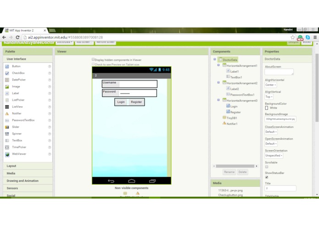Select Checkupbutton.png in Media list
Viewport: 319px width, 226px height.
230,195
